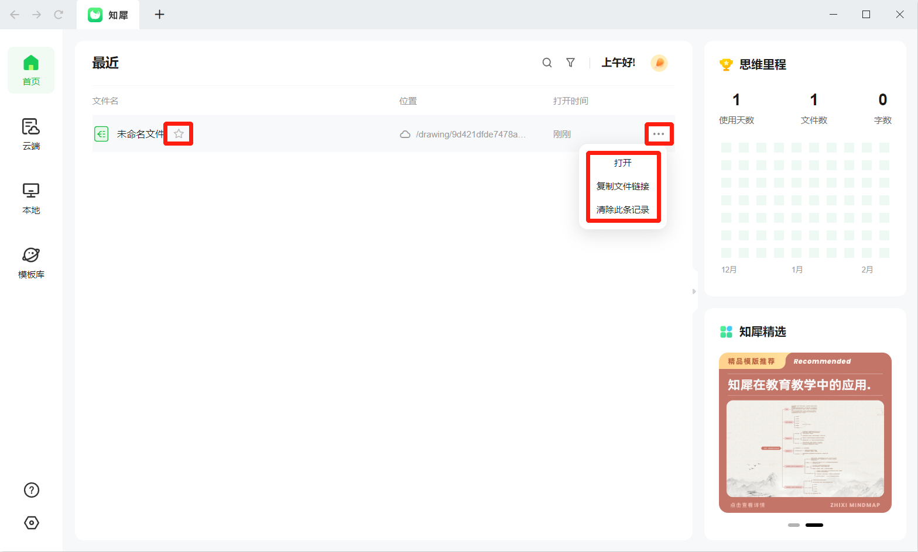Click the mind map file type icon
918x552 pixels.
[x=101, y=134]
